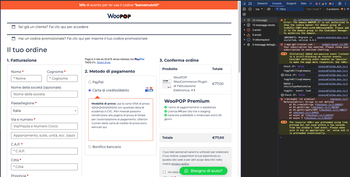Select the PayPal payment radio button
Screen dimensions: 350x177
(90, 82)
